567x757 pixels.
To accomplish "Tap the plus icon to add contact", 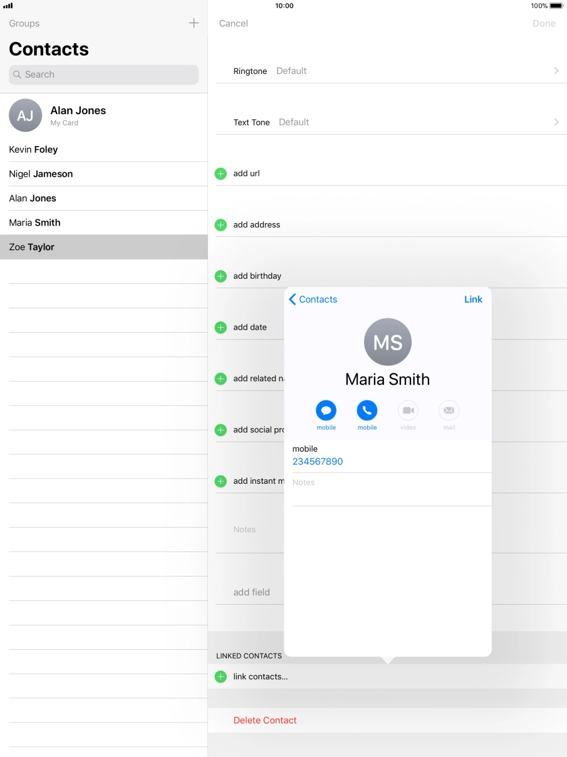I will [x=194, y=23].
